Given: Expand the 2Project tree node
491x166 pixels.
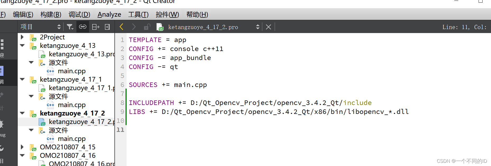Looking at the screenshot, I should click(22, 37).
